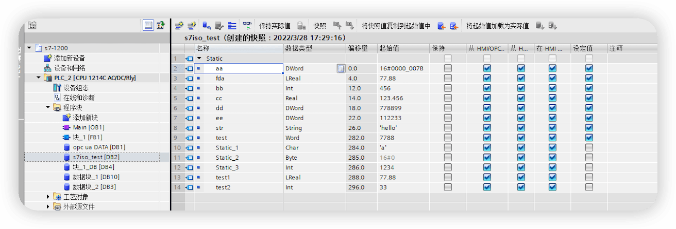Toggle 从 HMI/OPC checkbox for row bb
Screen dimensions: 676x229
click(487, 88)
